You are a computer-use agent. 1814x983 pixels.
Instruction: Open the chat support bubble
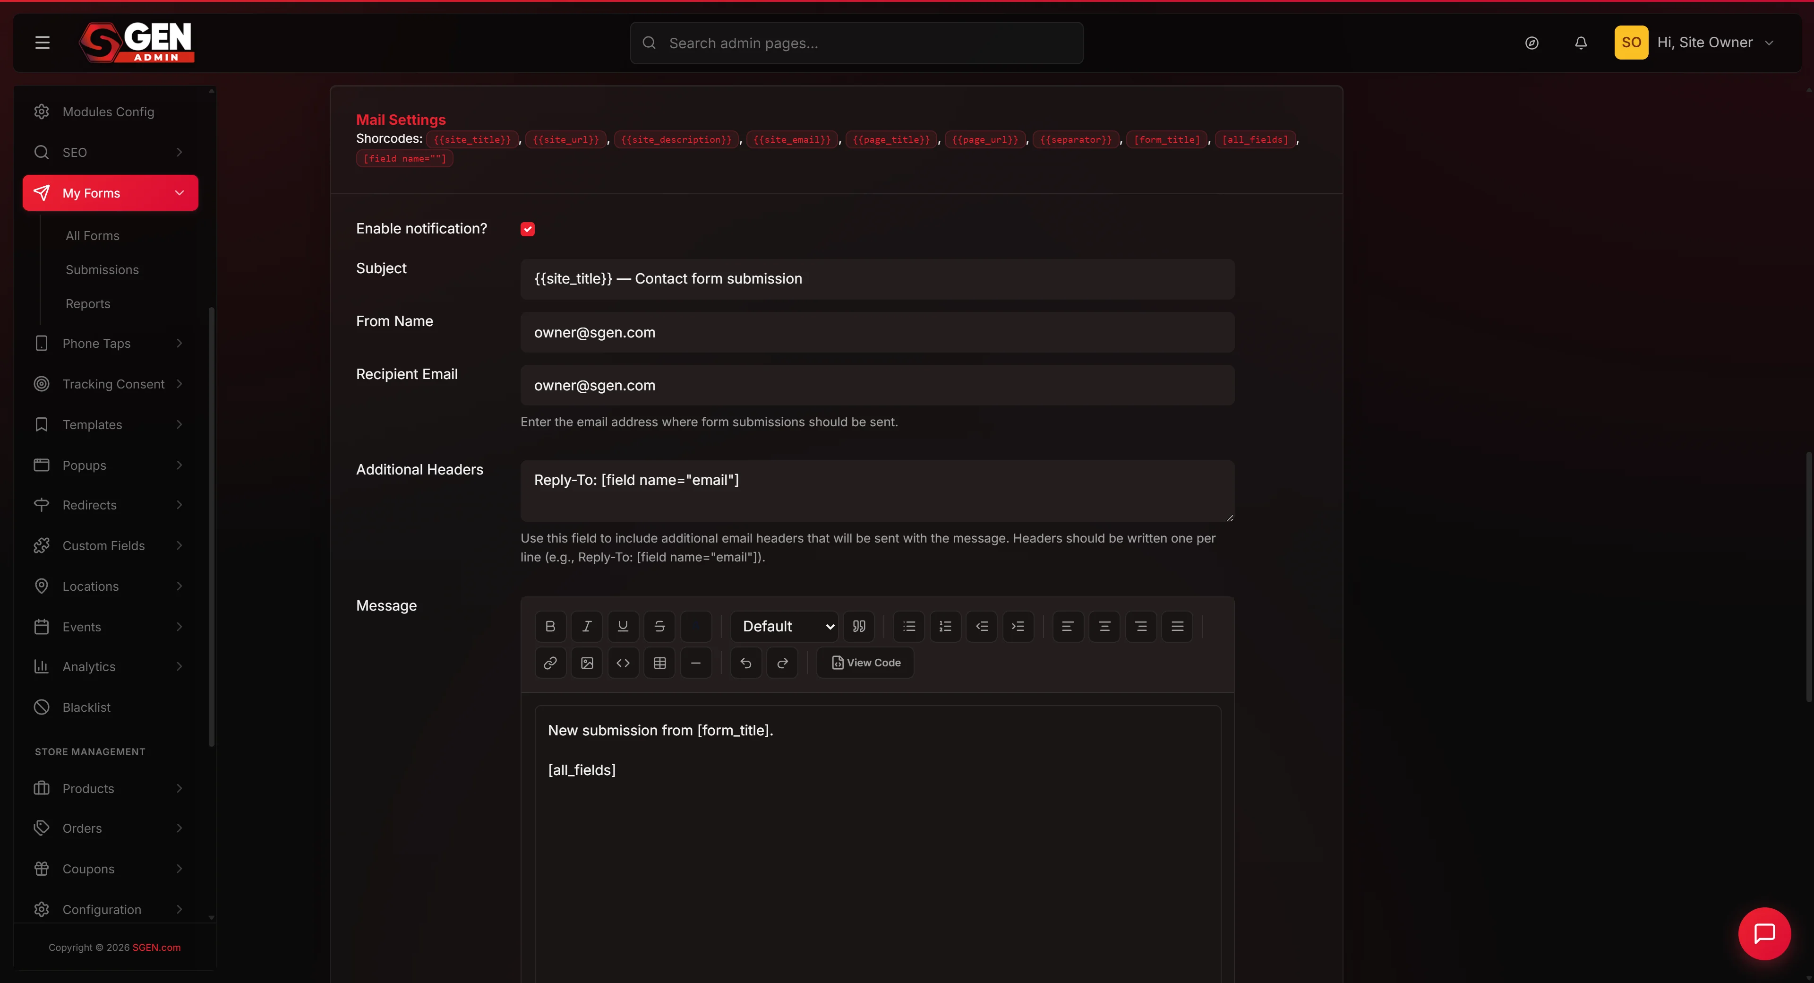pyautogui.click(x=1765, y=934)
